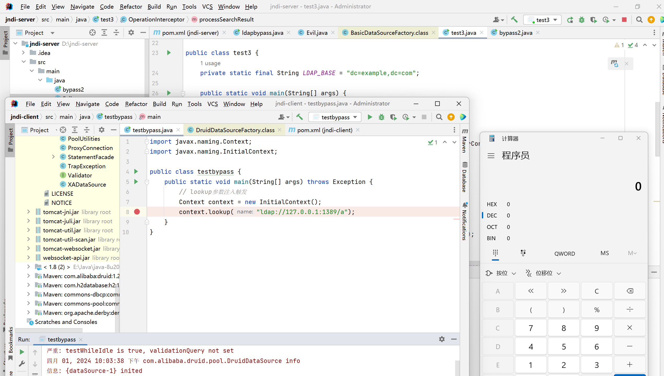Switch to BasicDataSourceFactory.class tab
The width and height of the screenshot is (664, 376).
click(x=389, y=33)
